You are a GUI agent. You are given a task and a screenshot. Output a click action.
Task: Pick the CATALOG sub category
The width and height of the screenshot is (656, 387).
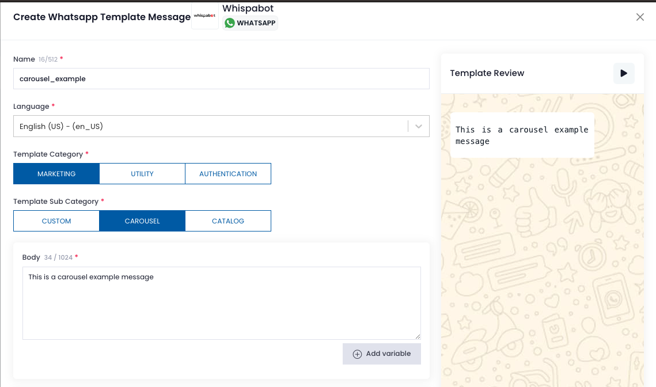(228, 221)
